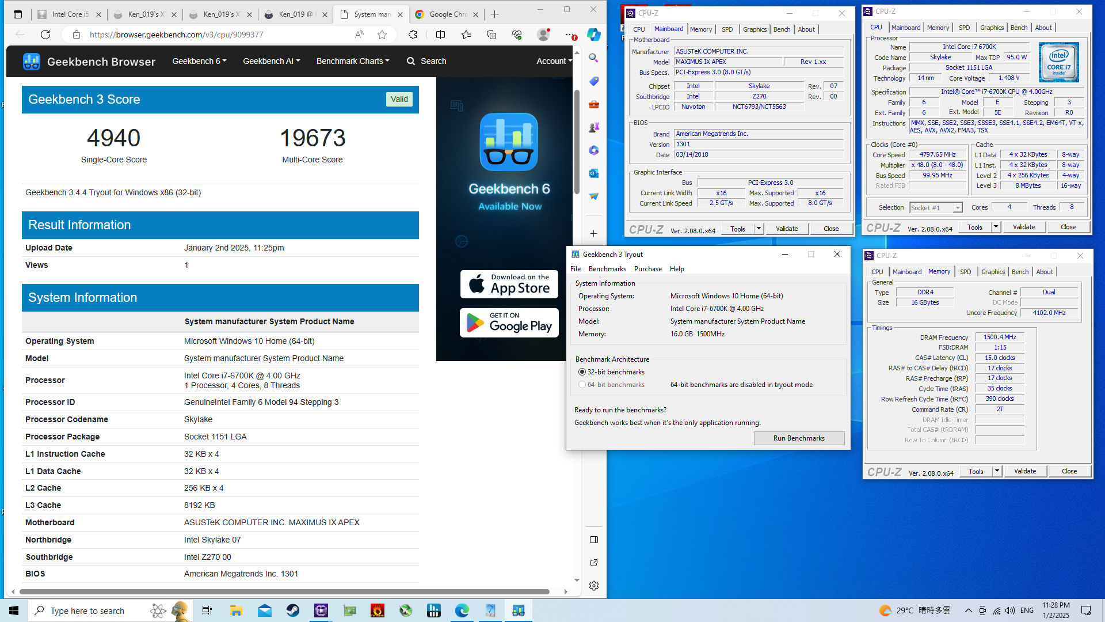Click Validate in Memory CPU-Z window

click(1025, 471)
